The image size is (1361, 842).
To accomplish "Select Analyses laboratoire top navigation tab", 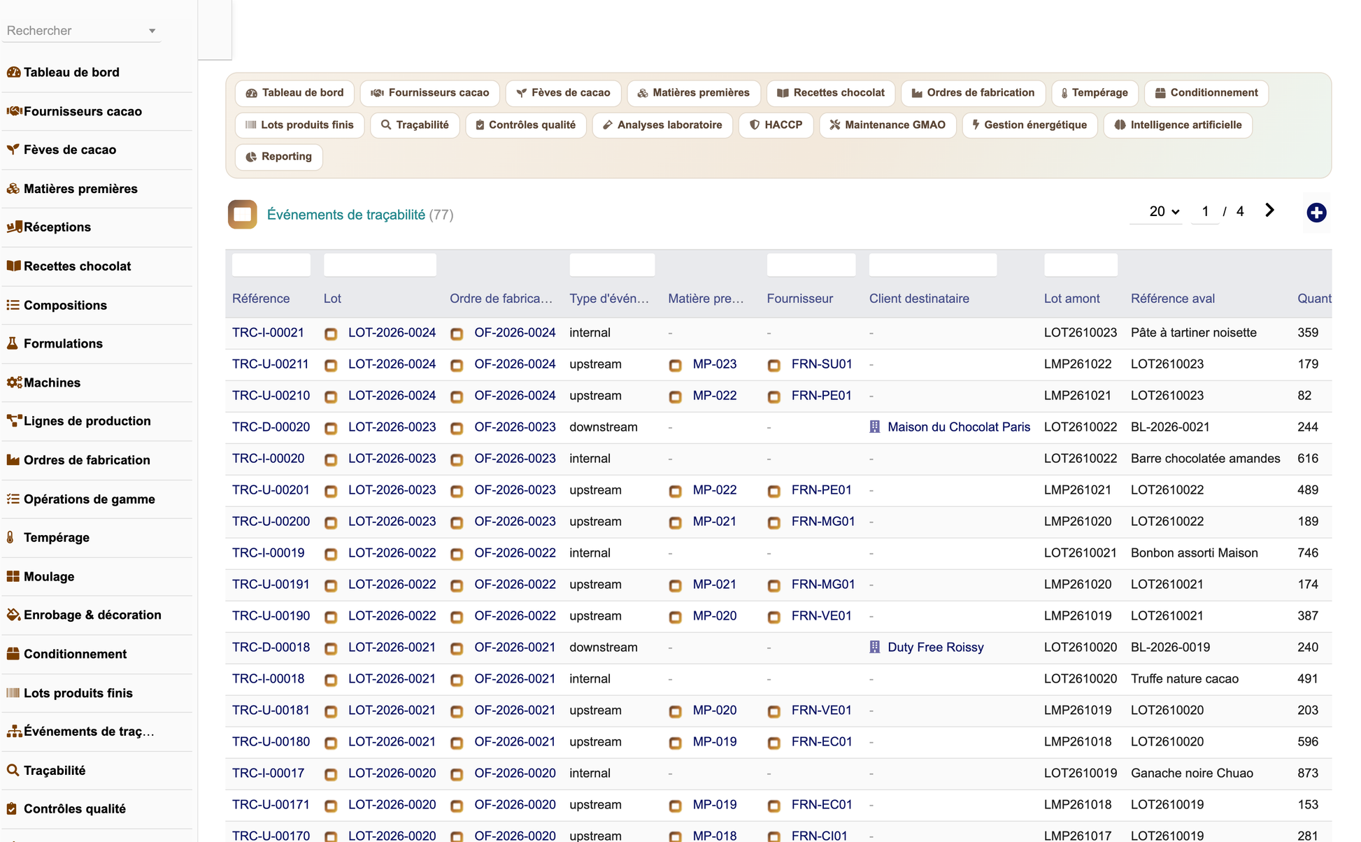I will tap(662, 125).
